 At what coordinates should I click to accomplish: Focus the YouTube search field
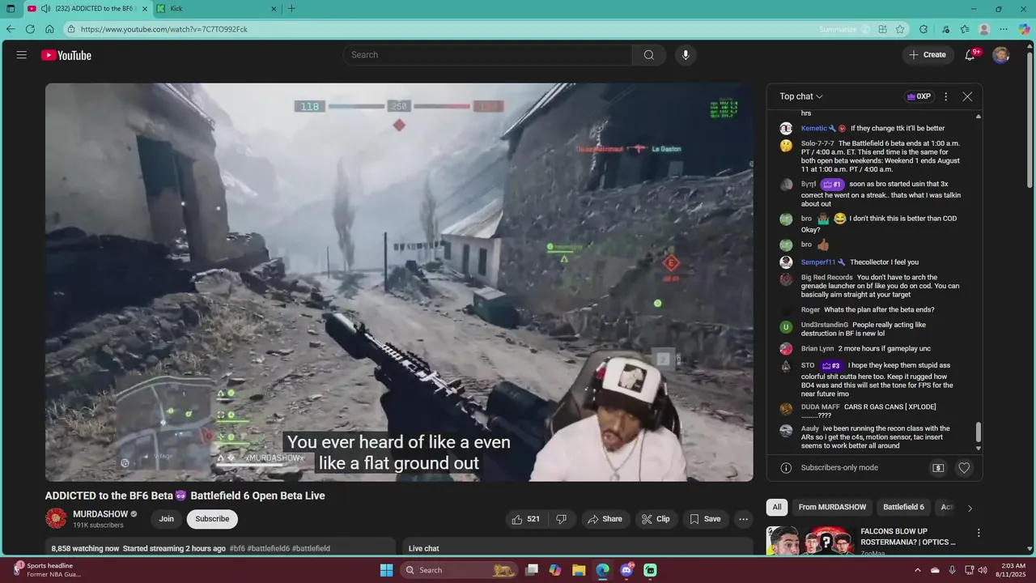click(488, 55)
